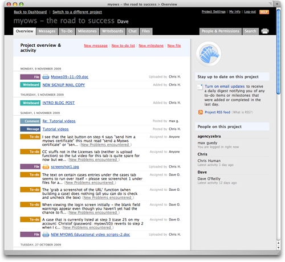Click 'Chris Human' person name
Screen dimensions: 285x262
pyautogui.click(x=209, y=161)
